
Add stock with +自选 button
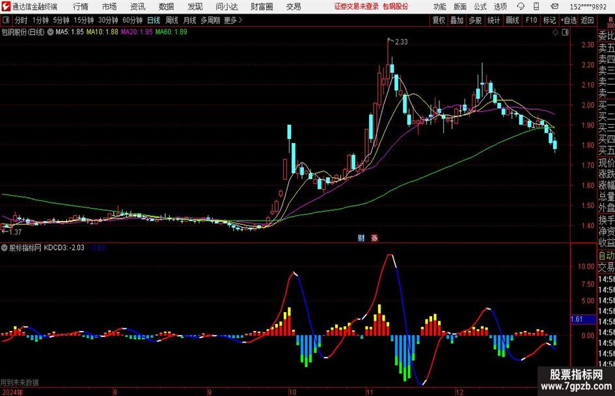568,20
